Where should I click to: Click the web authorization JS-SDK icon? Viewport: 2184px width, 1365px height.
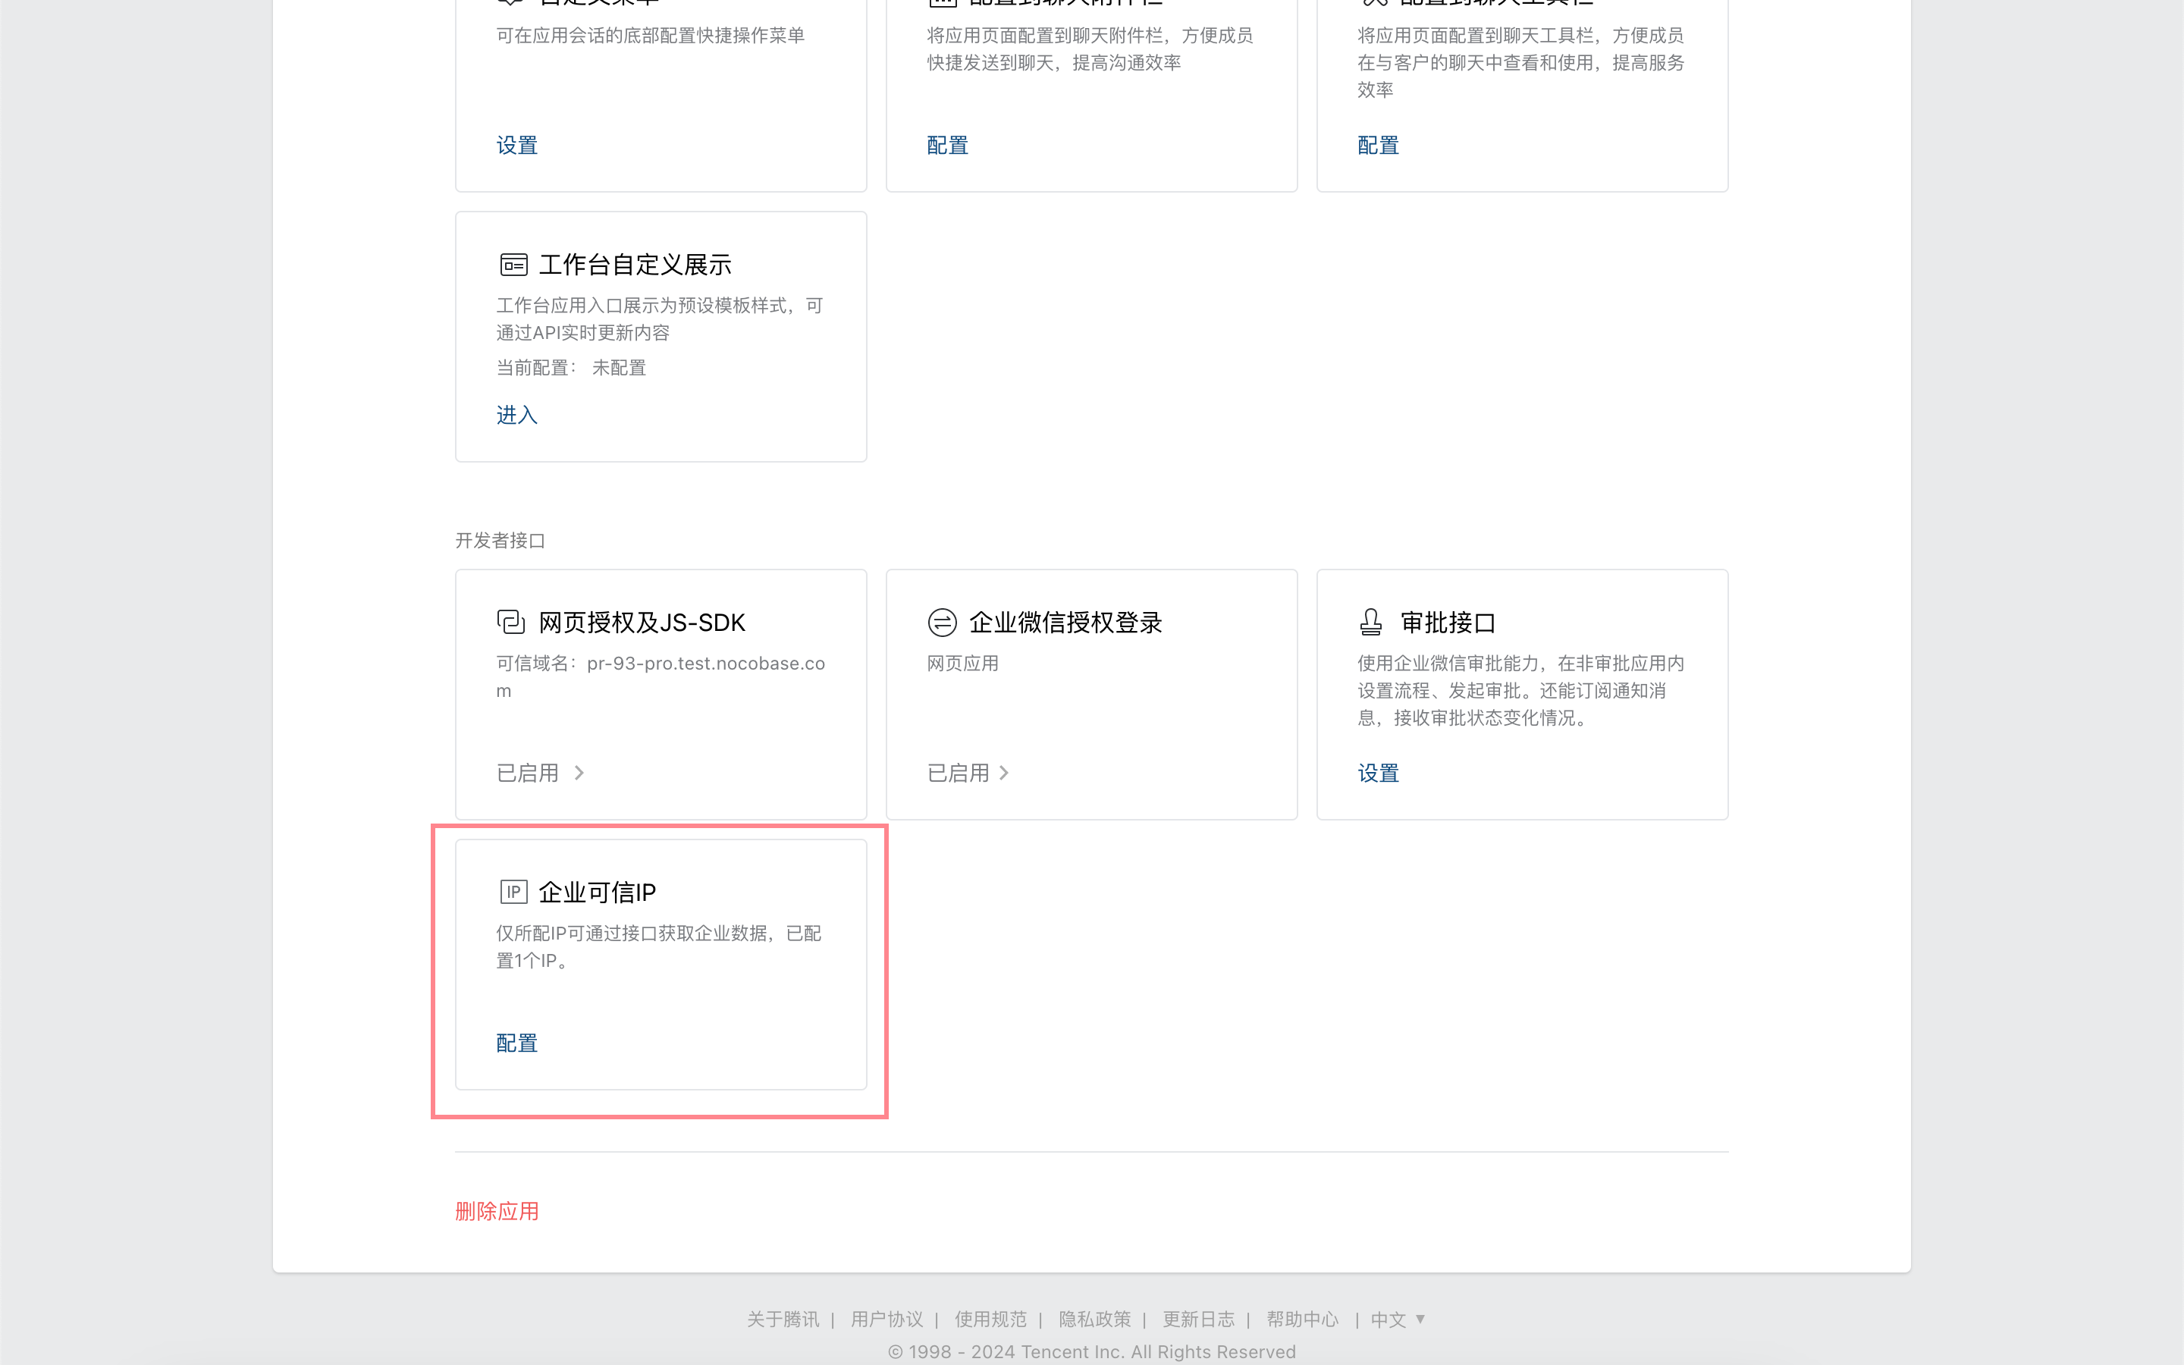pyautogui.click(x=511, y=622)
